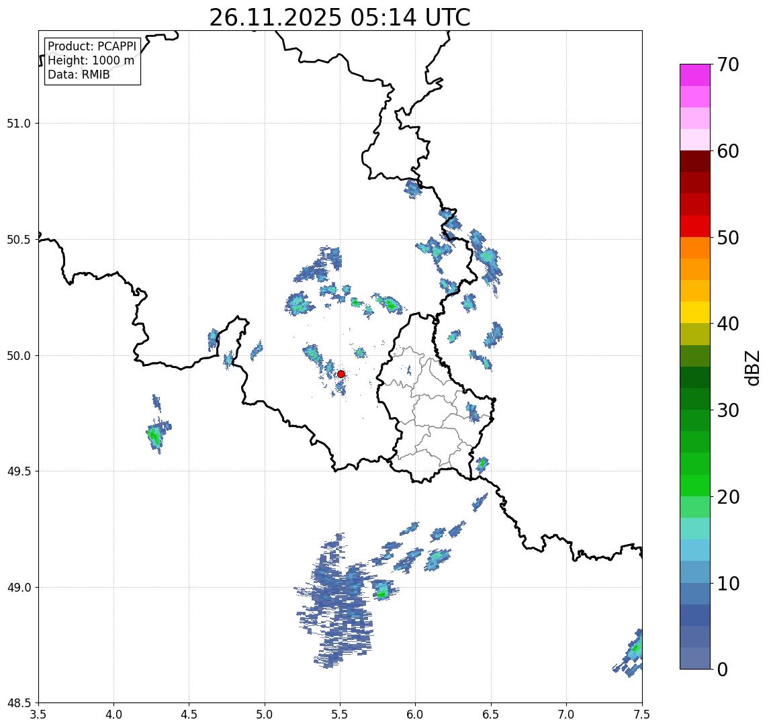769x728 pixels.
Task: Click the red radar location marker
Action: (x=341, y=374)
